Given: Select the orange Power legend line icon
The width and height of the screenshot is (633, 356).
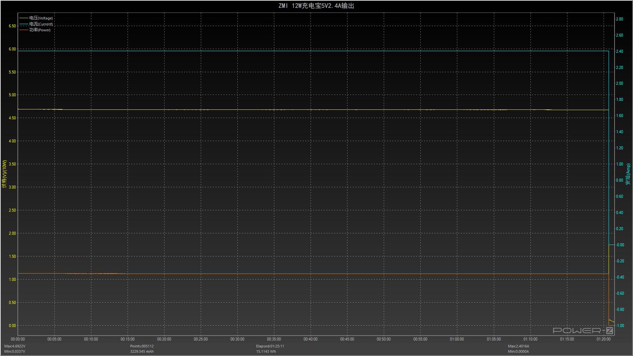Looking at the screenshot, I should [24, 30].
